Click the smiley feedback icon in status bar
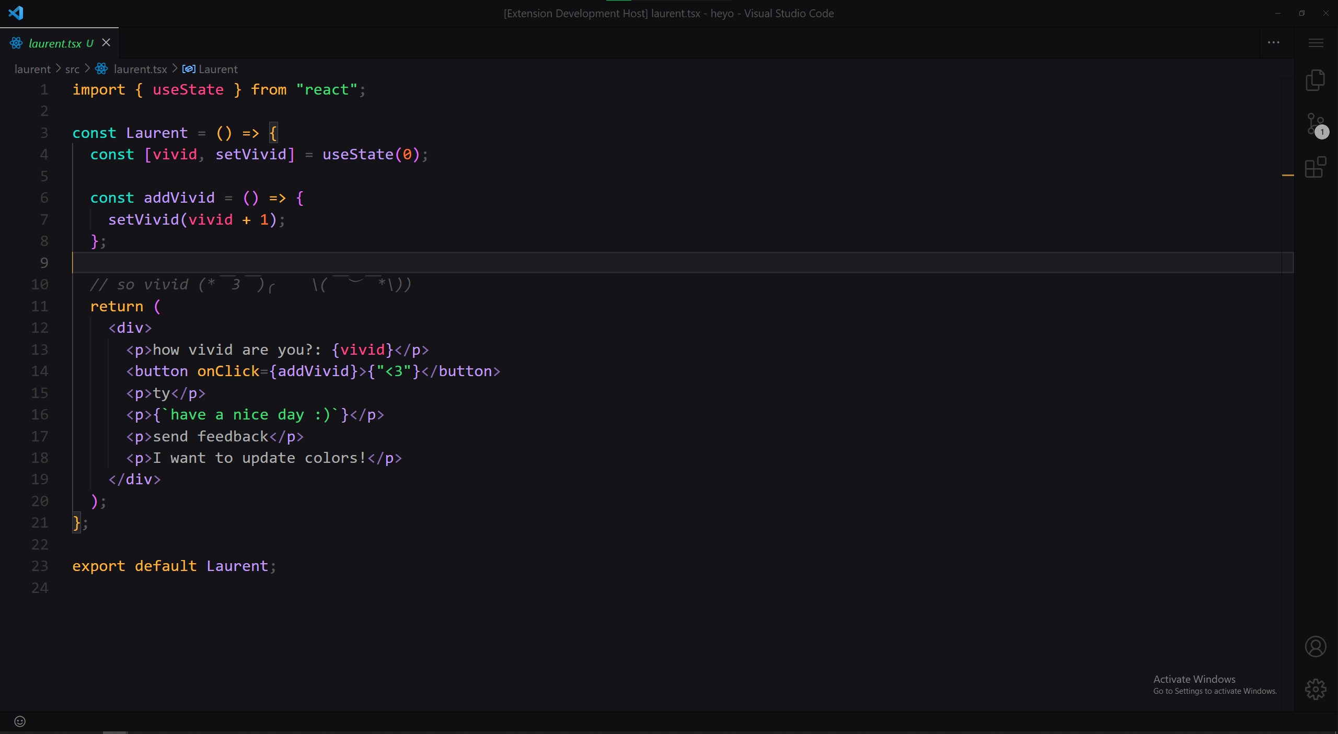The height and width of the screenshot is (734, 1338). (x=20, y=721)
